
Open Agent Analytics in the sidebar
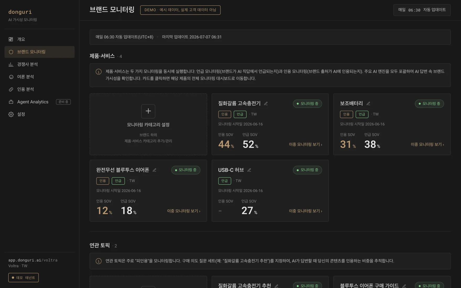pyautogui.click(x=39, y=102)
